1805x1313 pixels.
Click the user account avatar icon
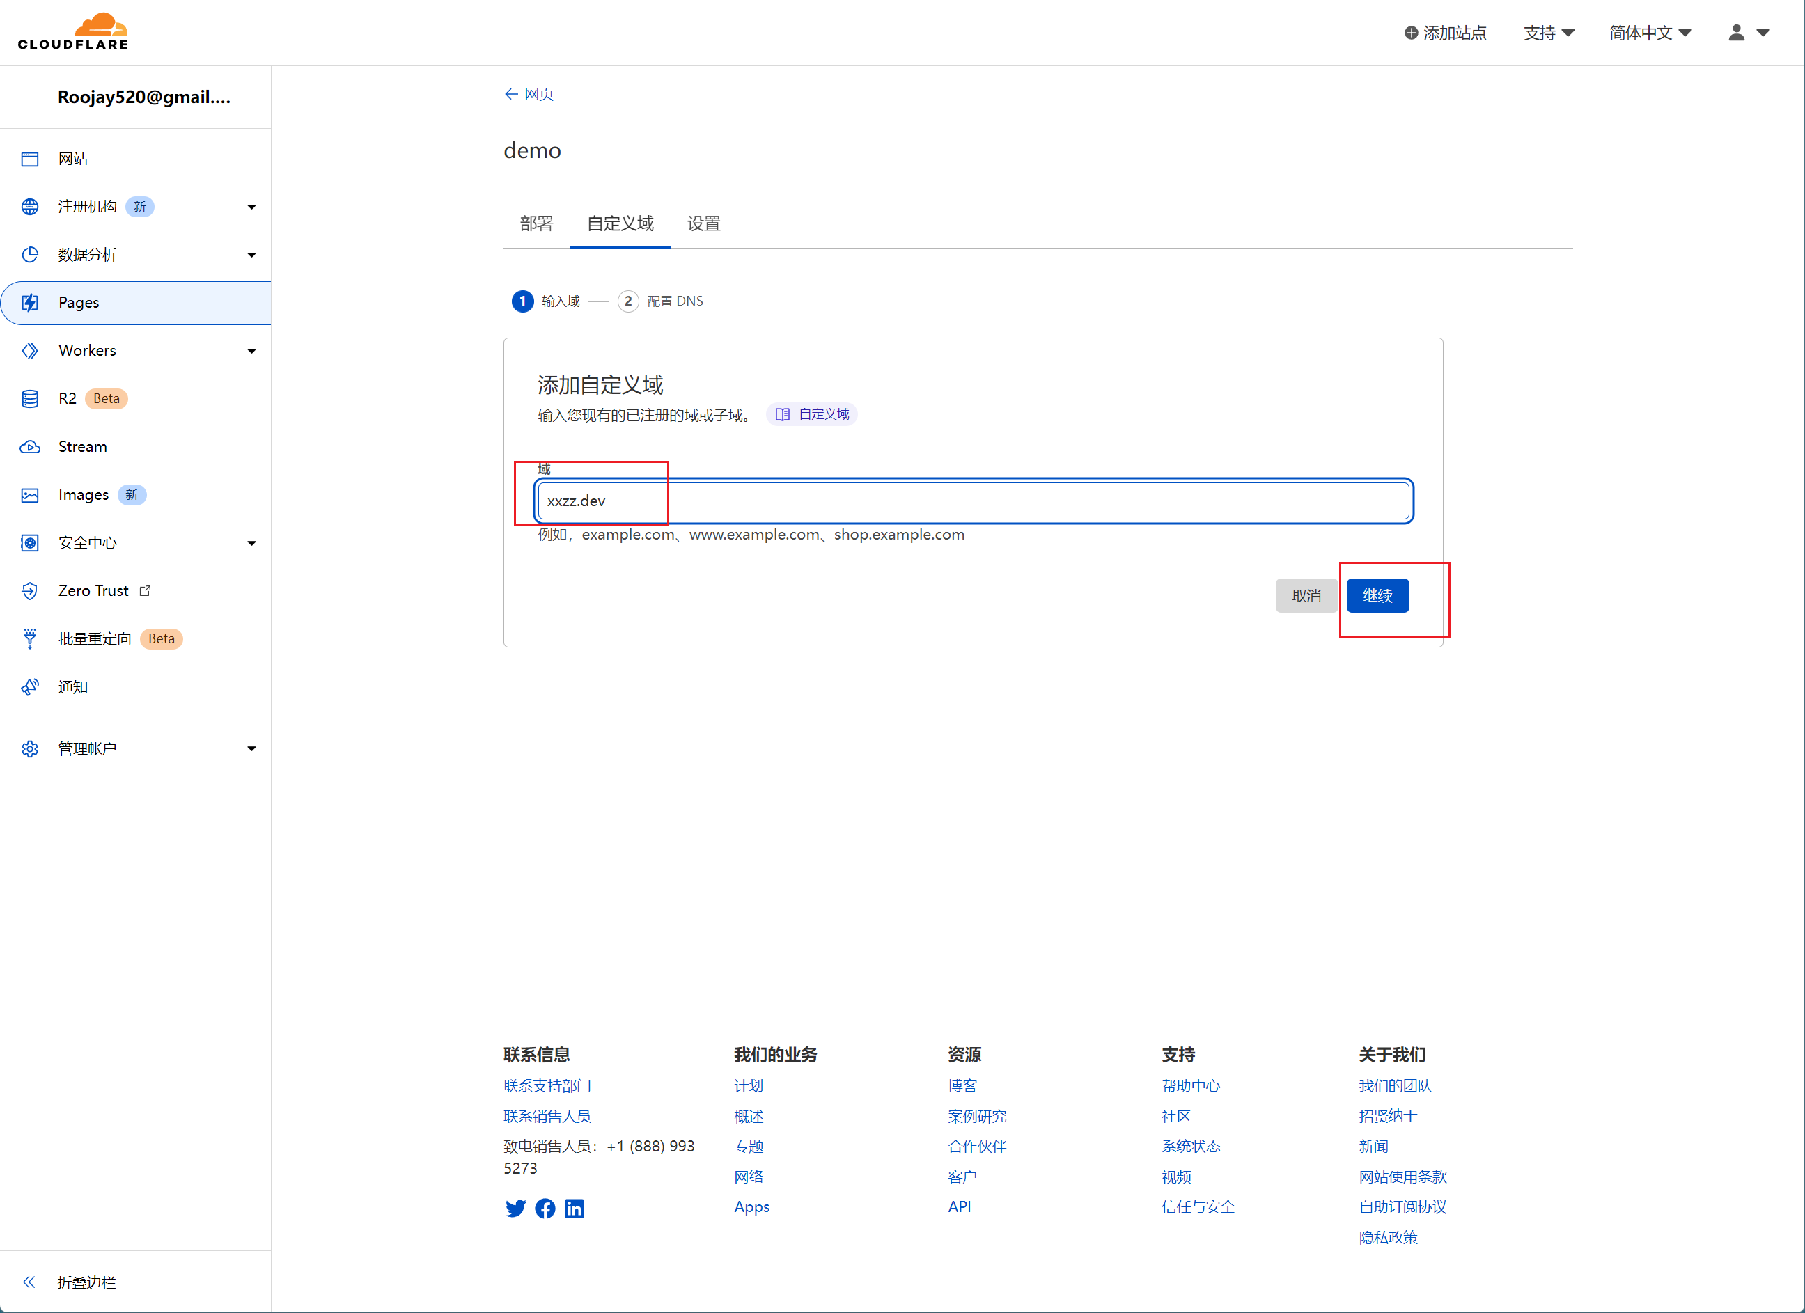coord(1737,33)
